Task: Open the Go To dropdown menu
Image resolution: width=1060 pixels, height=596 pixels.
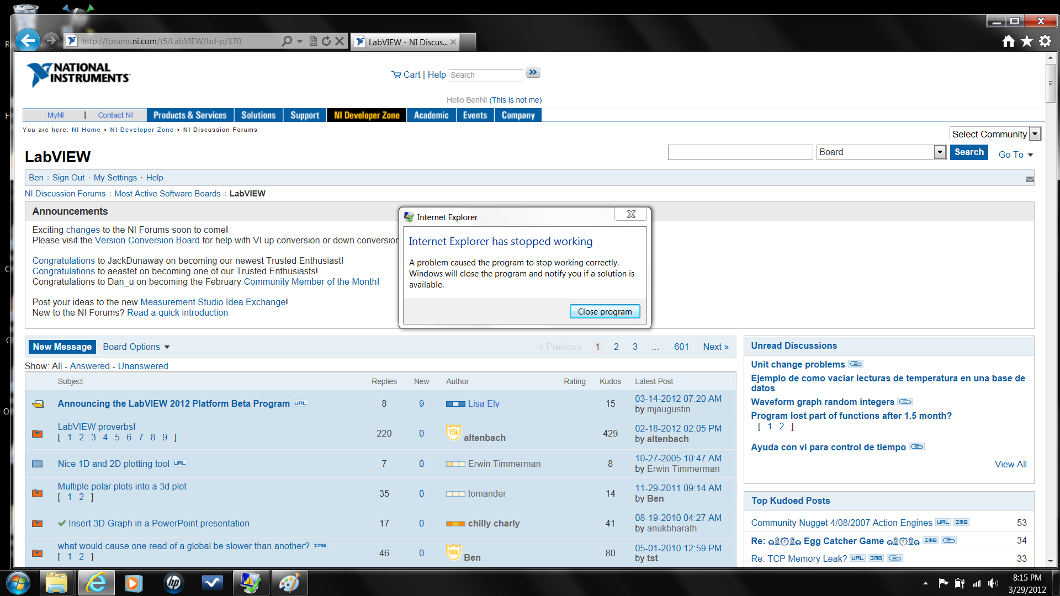Action: click(x=1016, y=155)
